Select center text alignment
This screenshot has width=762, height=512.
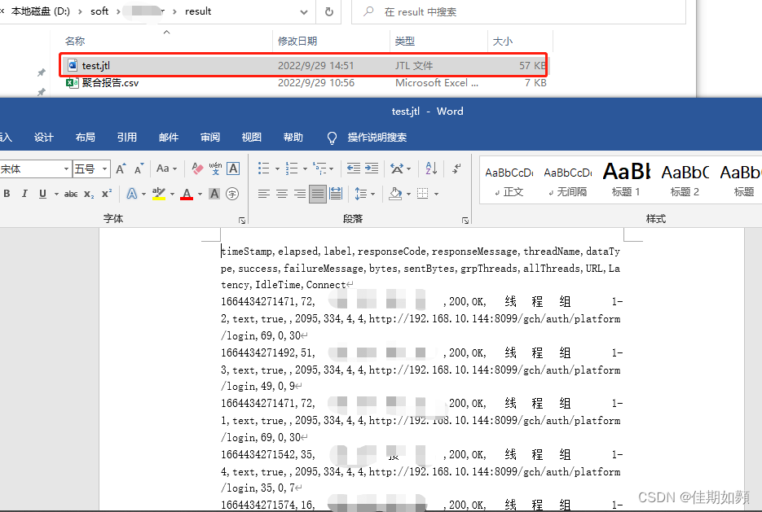point(283,192)
